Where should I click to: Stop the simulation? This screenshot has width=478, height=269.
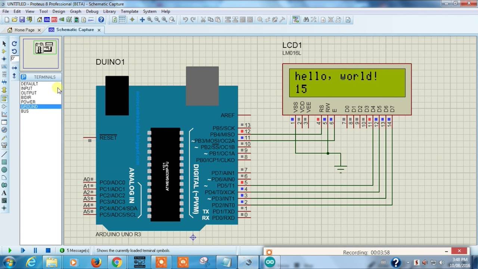coord(48,251)
